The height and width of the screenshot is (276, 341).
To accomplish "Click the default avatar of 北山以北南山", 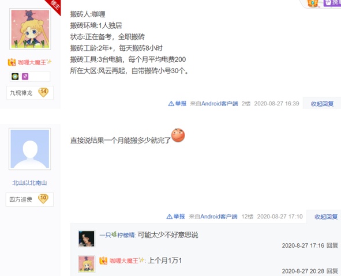I will pyautogui.click(x=30, y=149).
